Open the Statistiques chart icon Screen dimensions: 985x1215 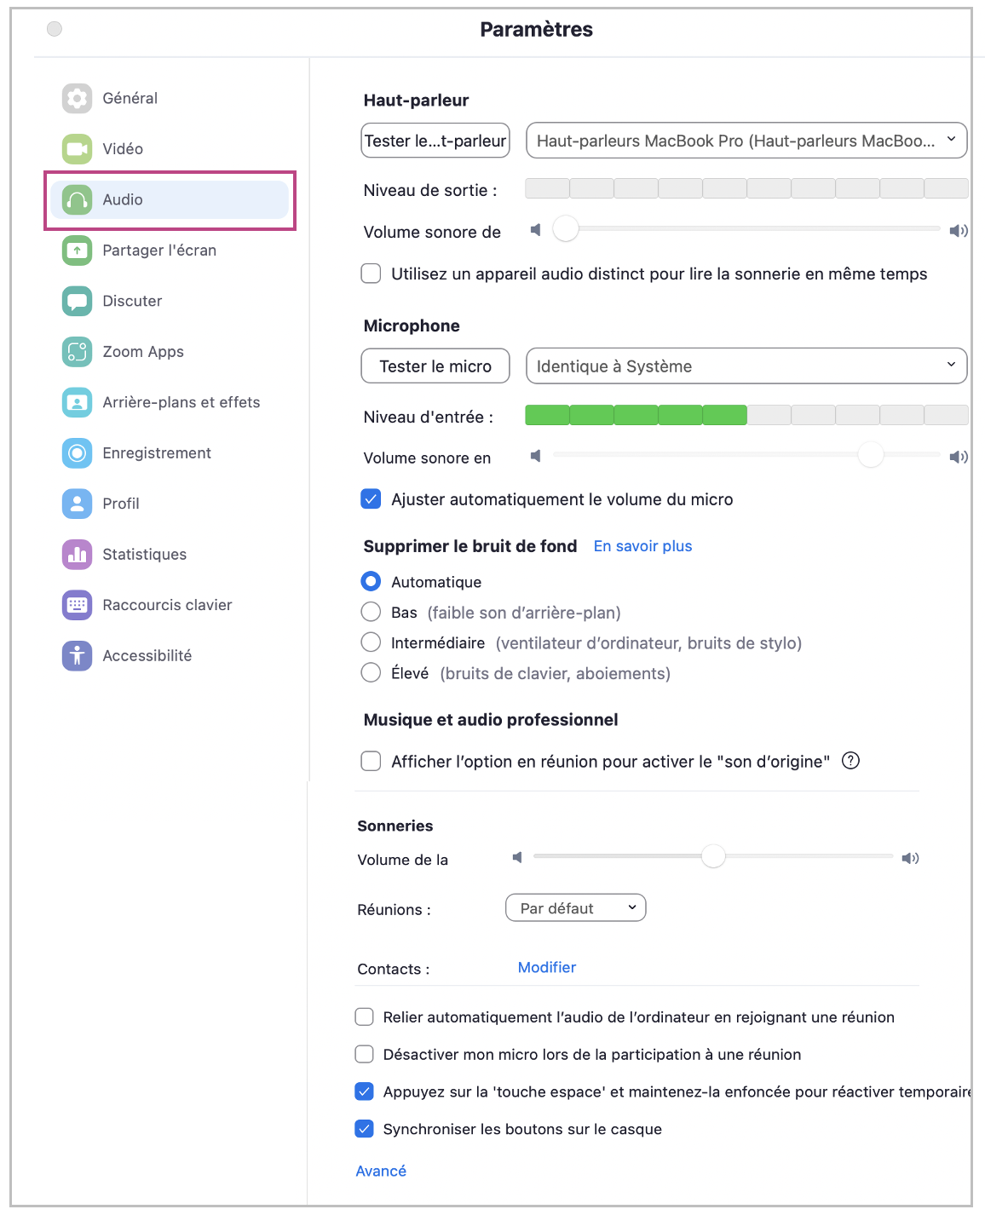[77, 555]
